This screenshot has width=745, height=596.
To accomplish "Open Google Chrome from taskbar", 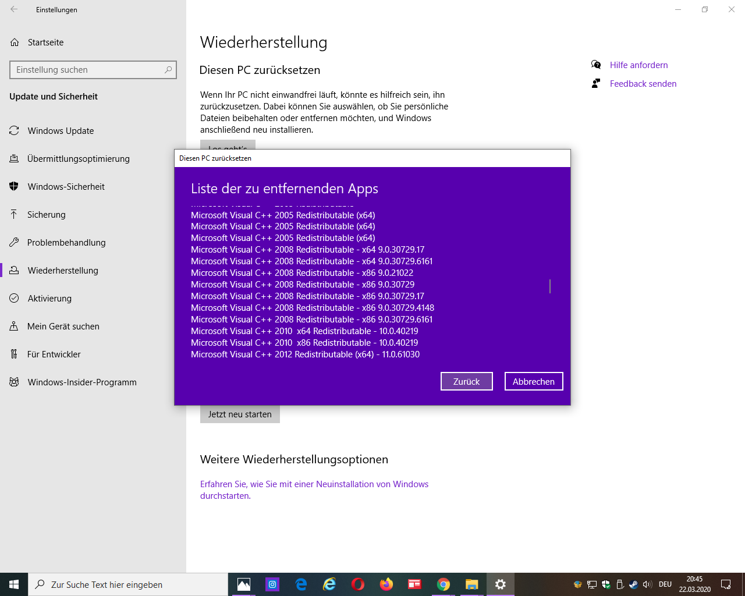I will tap(444, 584).
